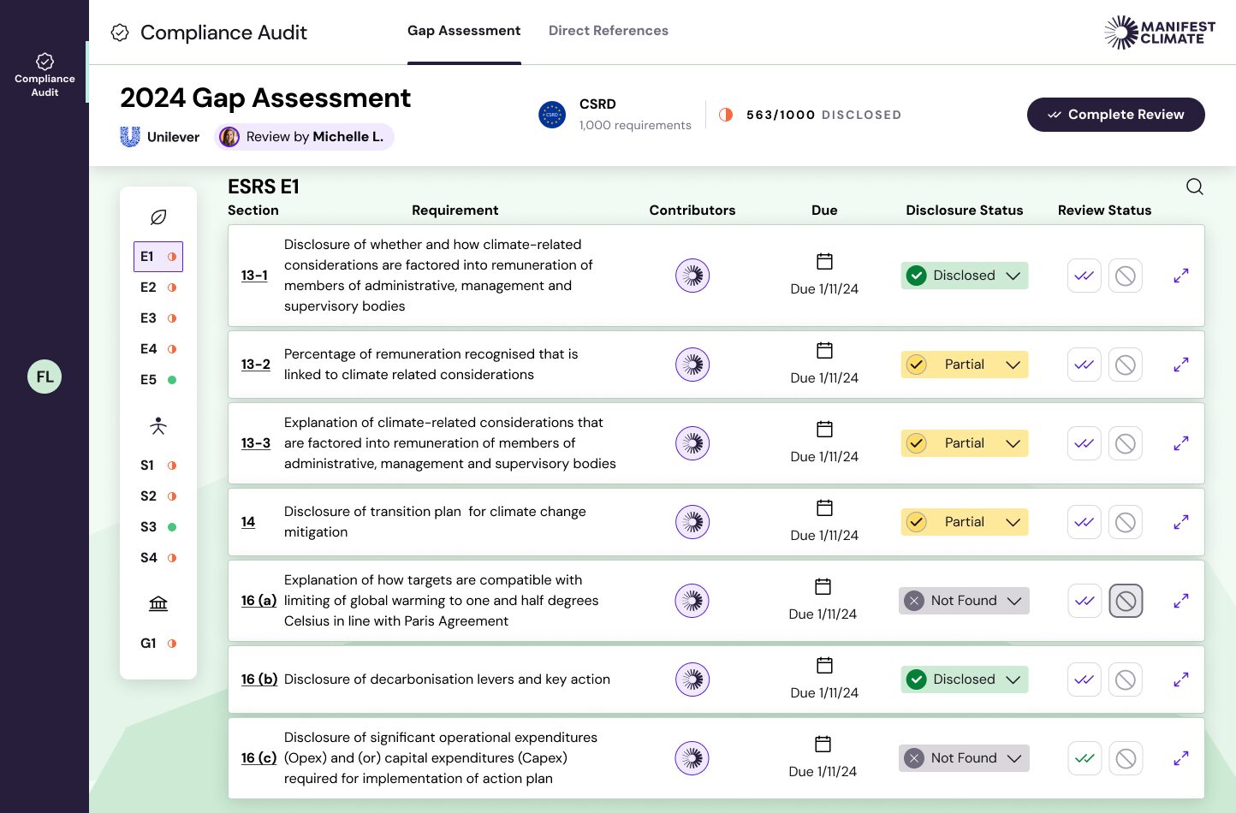
Task: Switch to Direct References tab
Action: pos(609,31)
